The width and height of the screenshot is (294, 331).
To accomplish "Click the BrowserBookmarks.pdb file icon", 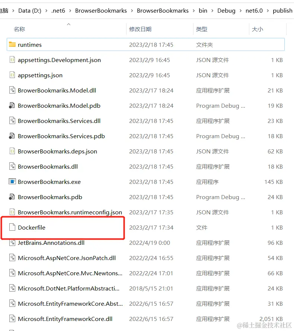I will 12,197.
